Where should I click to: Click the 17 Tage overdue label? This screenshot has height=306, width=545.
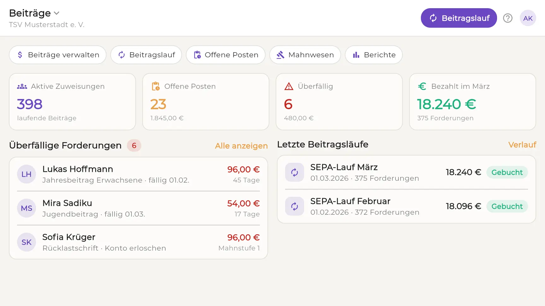(247, 214)
